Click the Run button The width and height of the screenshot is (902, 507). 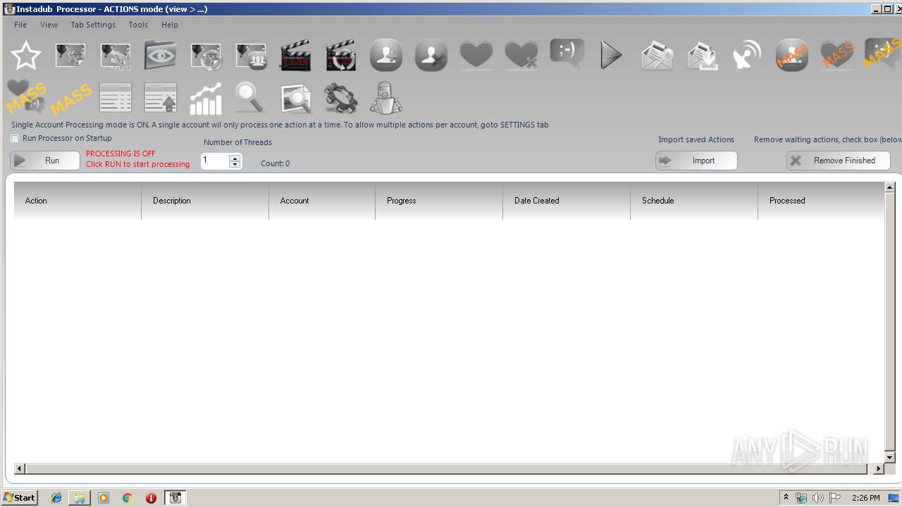pos(45,161)
